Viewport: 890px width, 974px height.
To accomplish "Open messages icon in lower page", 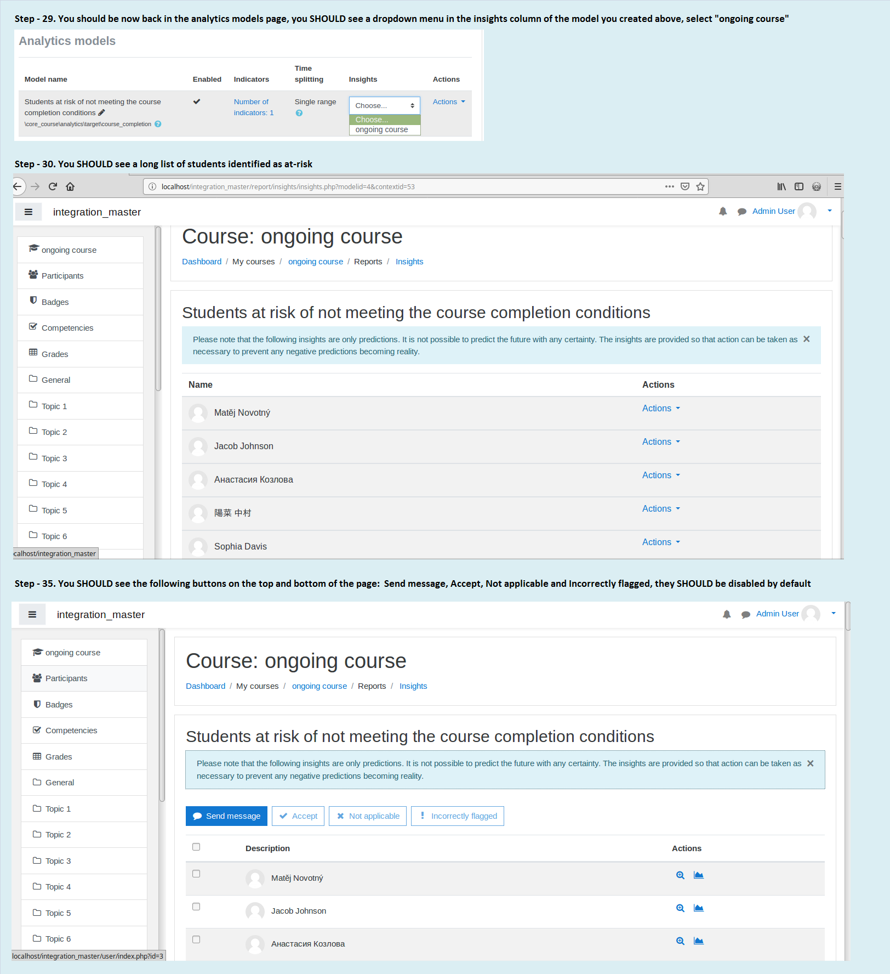I will pyautogui.click(x=746, y=614).
